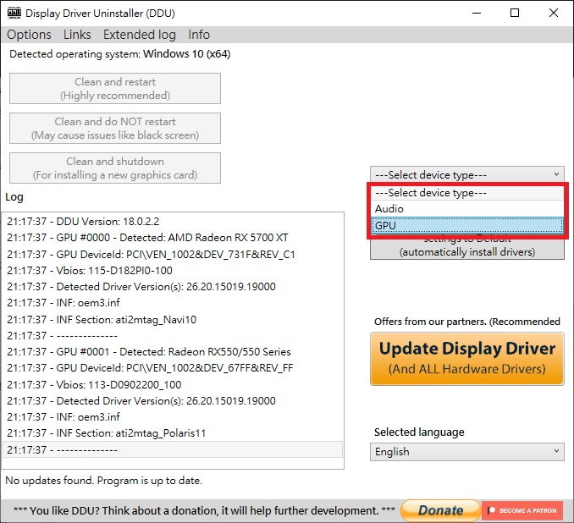Image resolution: width=574 pixels, height=523 pixels.
Task: Click Clean and restart button
Action: coord(115,89)
